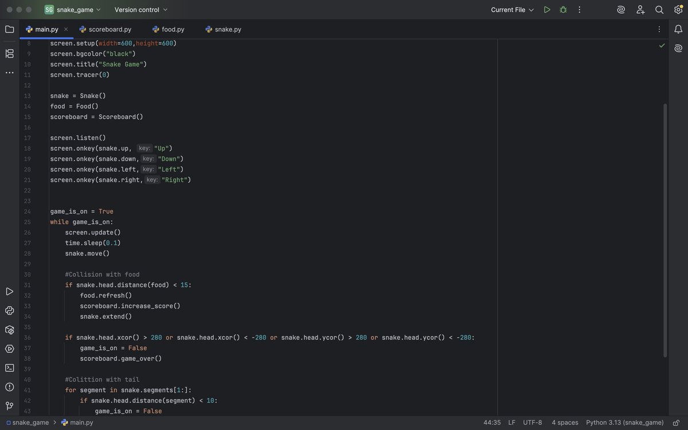Screen dimensions: 688x430
Task: Open Search Everywhere magnifier
Action: 659,10
